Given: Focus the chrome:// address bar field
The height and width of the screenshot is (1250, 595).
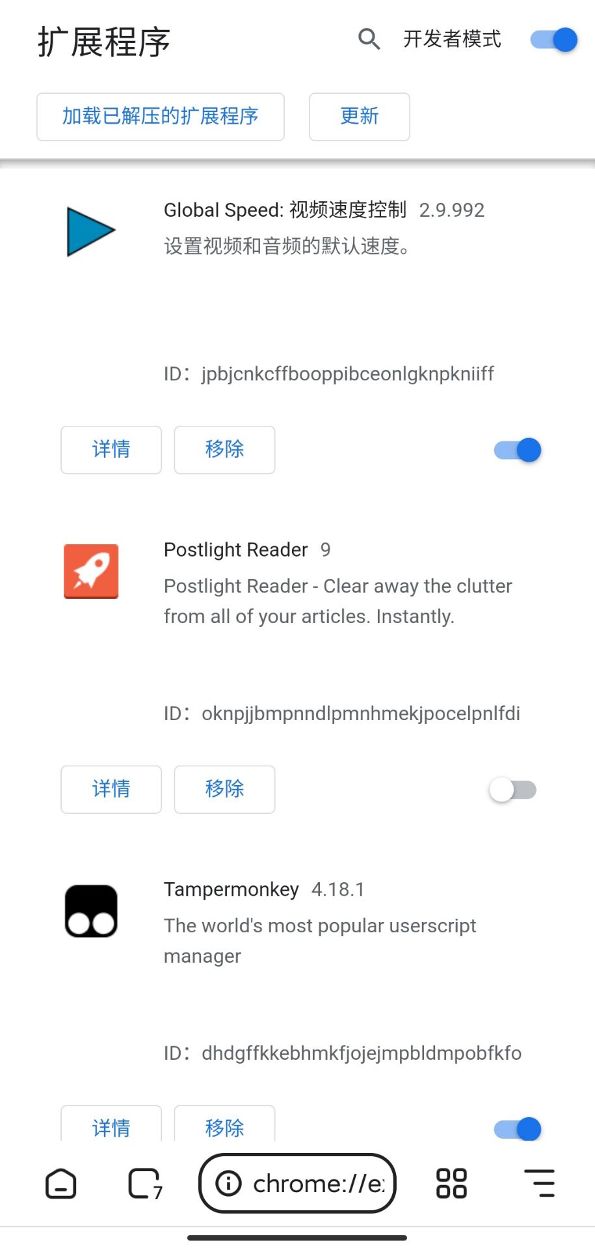Looking at the screenshot, I should pyautogui.click(x=297, y=1184).
